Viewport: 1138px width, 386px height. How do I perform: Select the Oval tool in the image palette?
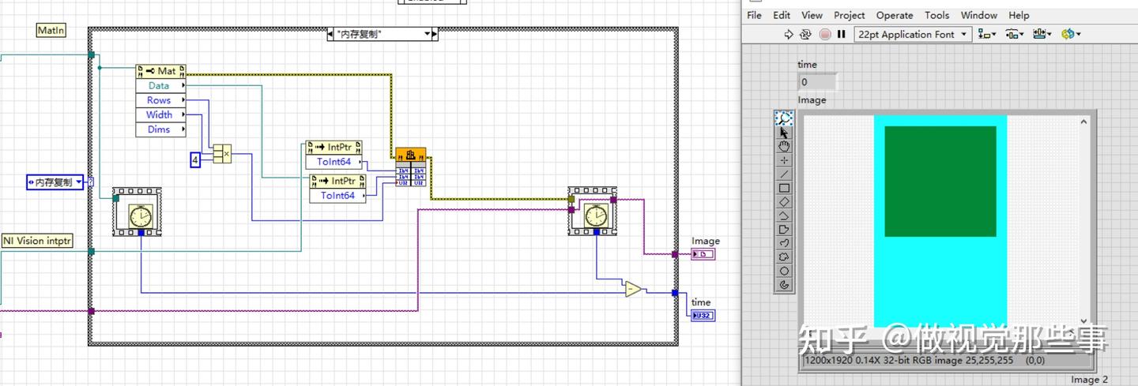point(784,271)
